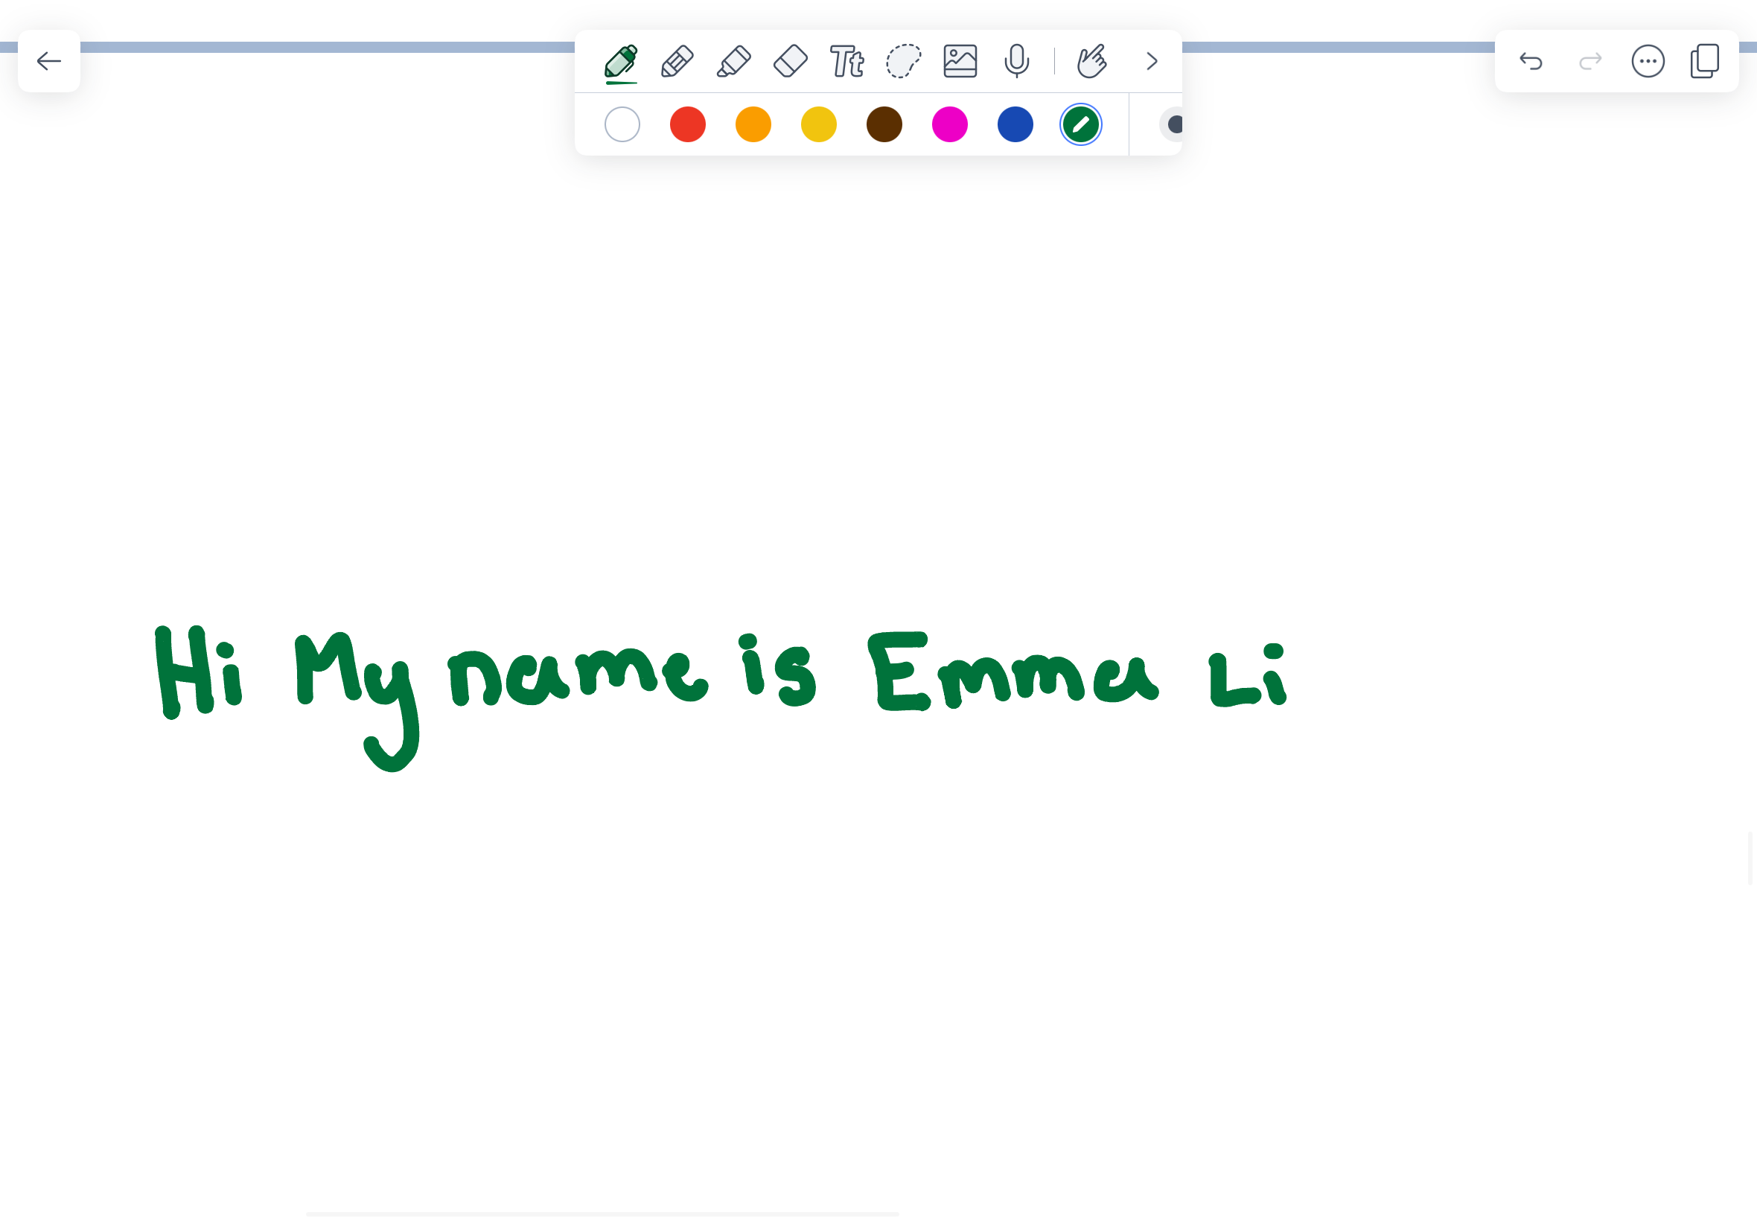Insert an image with the picture tool
This screenshot has width=1757, height=1221.
[x=960, y=61]
